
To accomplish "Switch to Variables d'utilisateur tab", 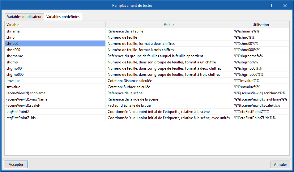I will [24, 17].
